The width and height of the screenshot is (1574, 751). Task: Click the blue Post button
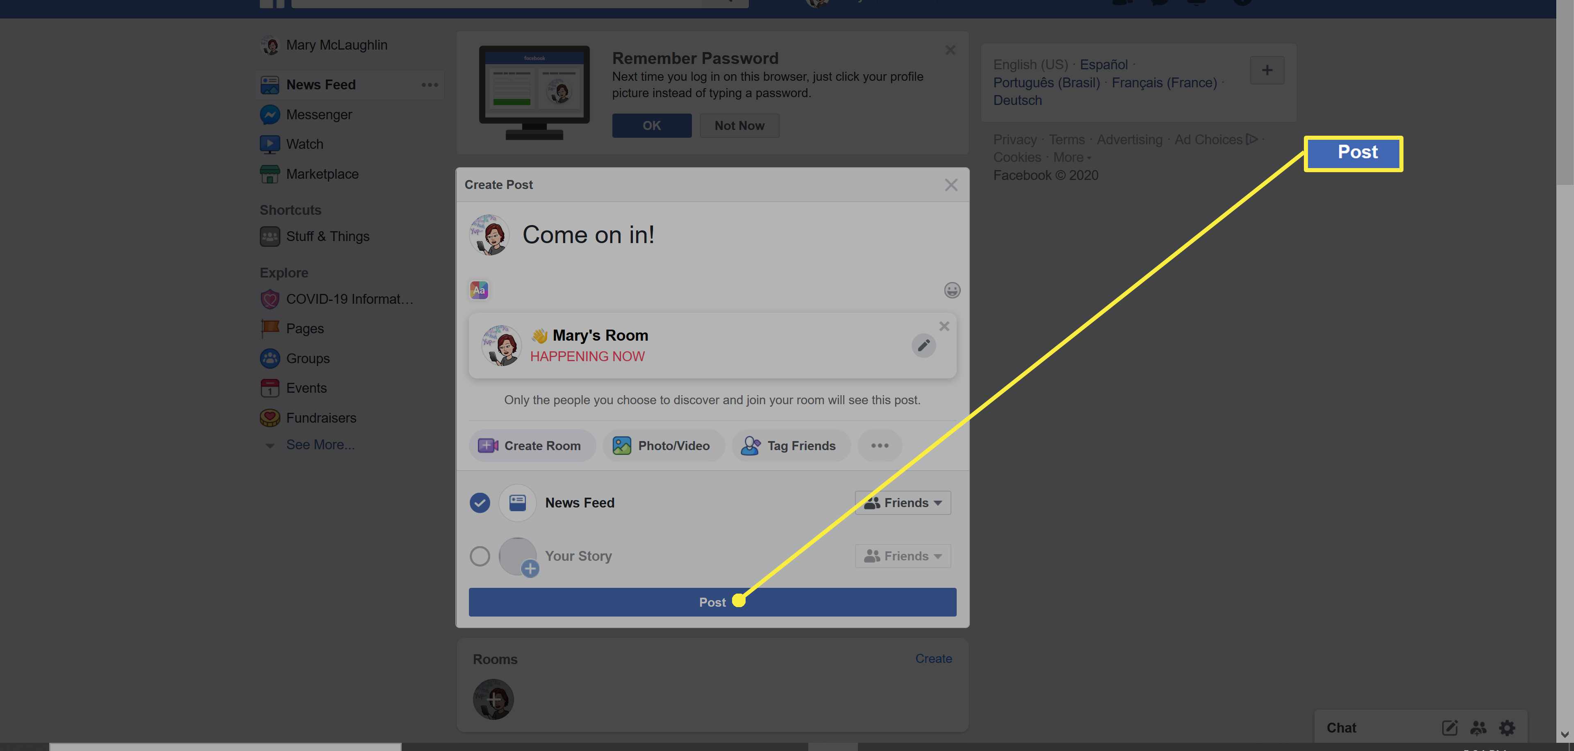712,602
